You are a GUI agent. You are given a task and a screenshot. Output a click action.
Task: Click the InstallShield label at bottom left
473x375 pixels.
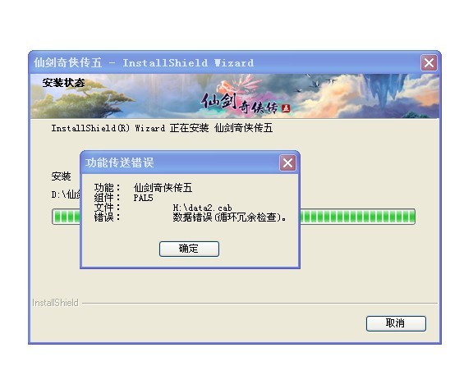tap(55, 303)
